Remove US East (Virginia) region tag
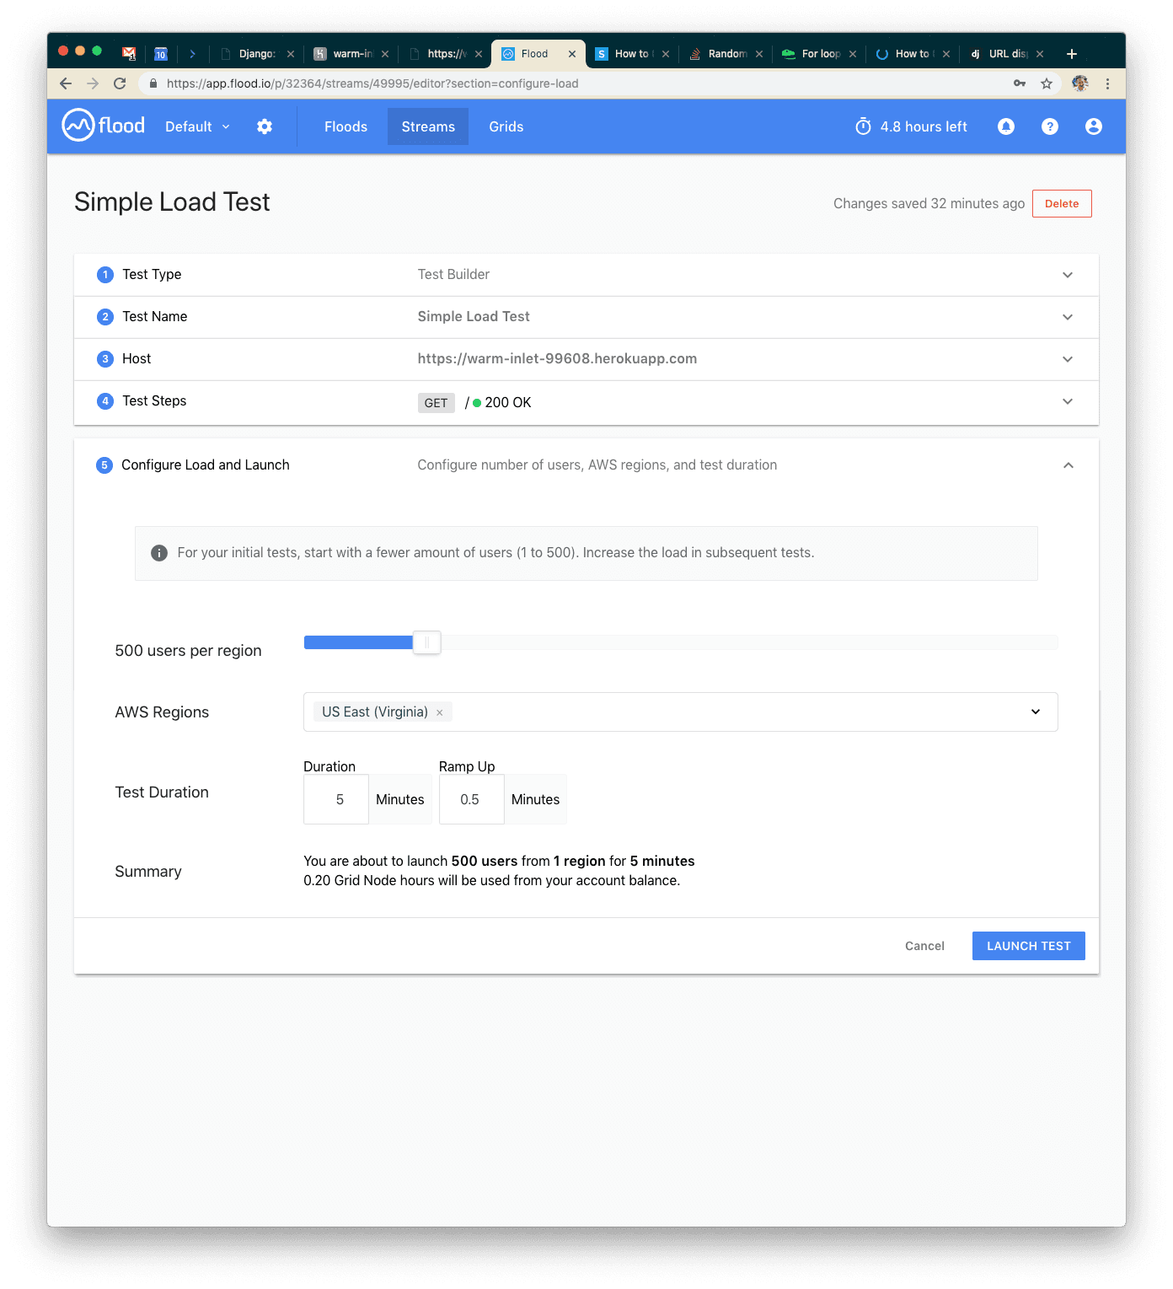The width and height of the screenshot is (1173, 1289). pos(440,712)
